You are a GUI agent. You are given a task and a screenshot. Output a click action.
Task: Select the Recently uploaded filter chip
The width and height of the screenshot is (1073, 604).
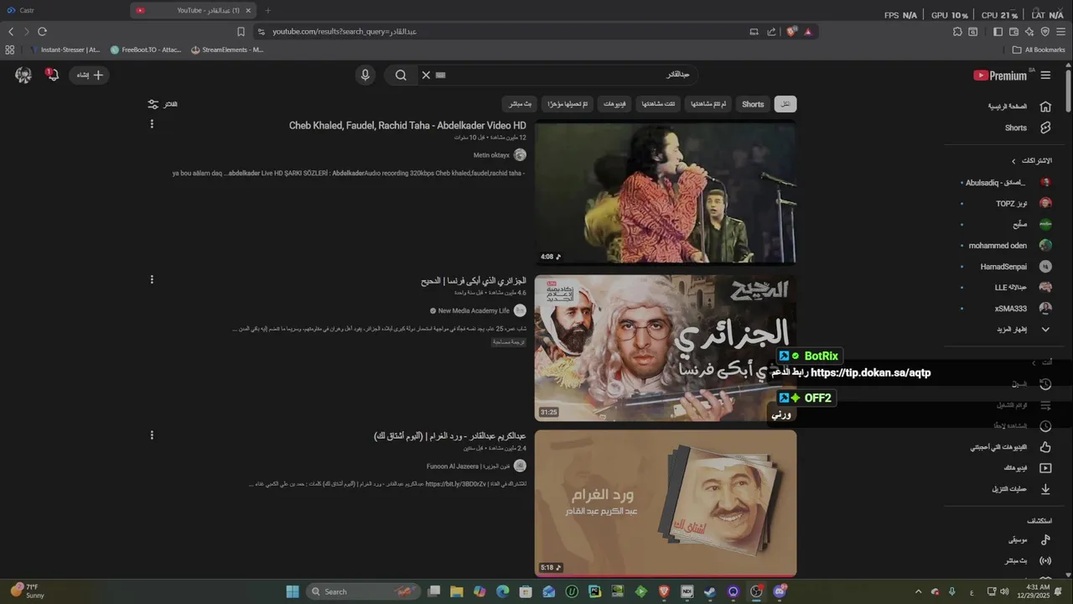point(568,104)
